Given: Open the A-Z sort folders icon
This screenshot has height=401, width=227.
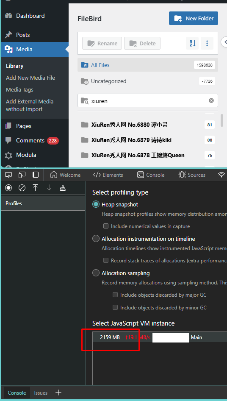Looking at the screenshot, I should [192, 44].
